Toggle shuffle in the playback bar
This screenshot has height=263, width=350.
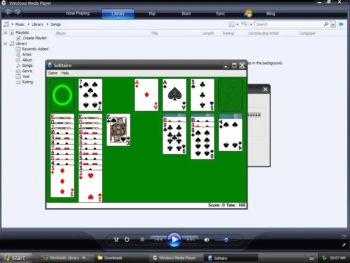pyautogui.click(x=116, y=240)
